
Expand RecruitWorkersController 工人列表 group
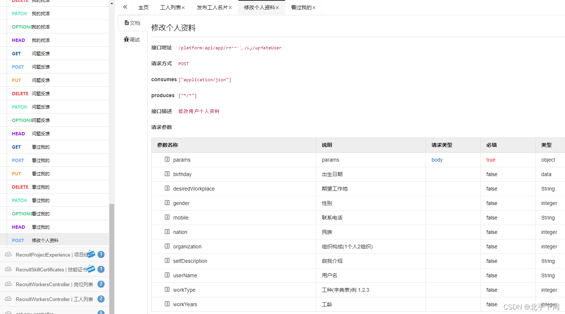click(54, 299)
